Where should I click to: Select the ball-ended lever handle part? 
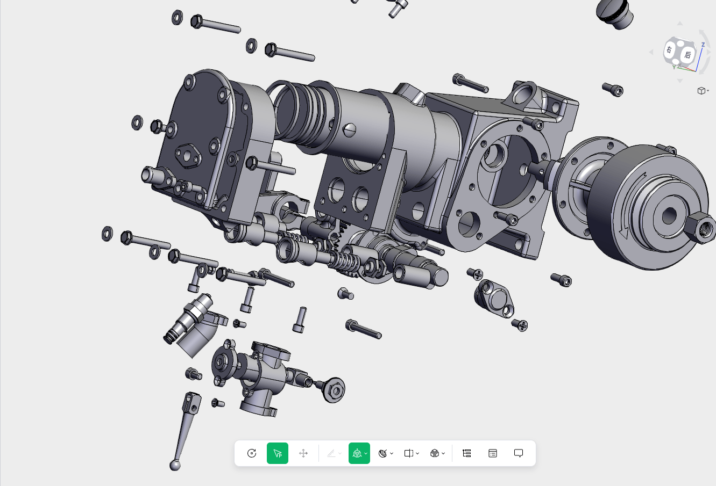click(185, 431)
